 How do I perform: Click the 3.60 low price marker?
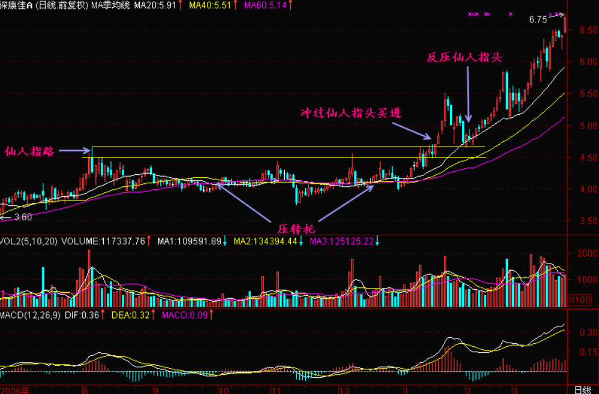23,217
